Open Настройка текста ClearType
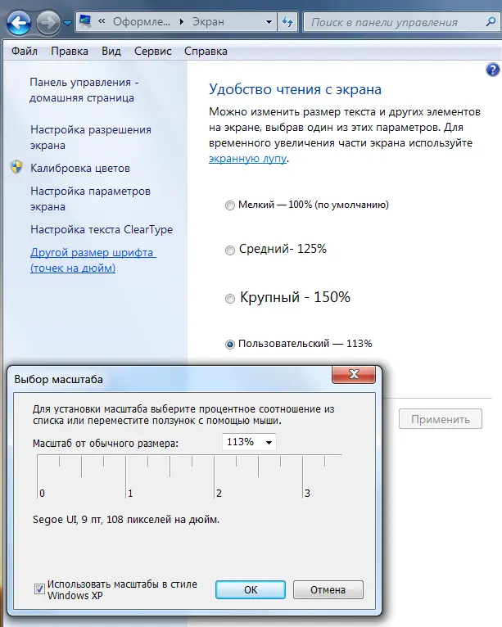502x627 pixels. click(x=102, y=229)
